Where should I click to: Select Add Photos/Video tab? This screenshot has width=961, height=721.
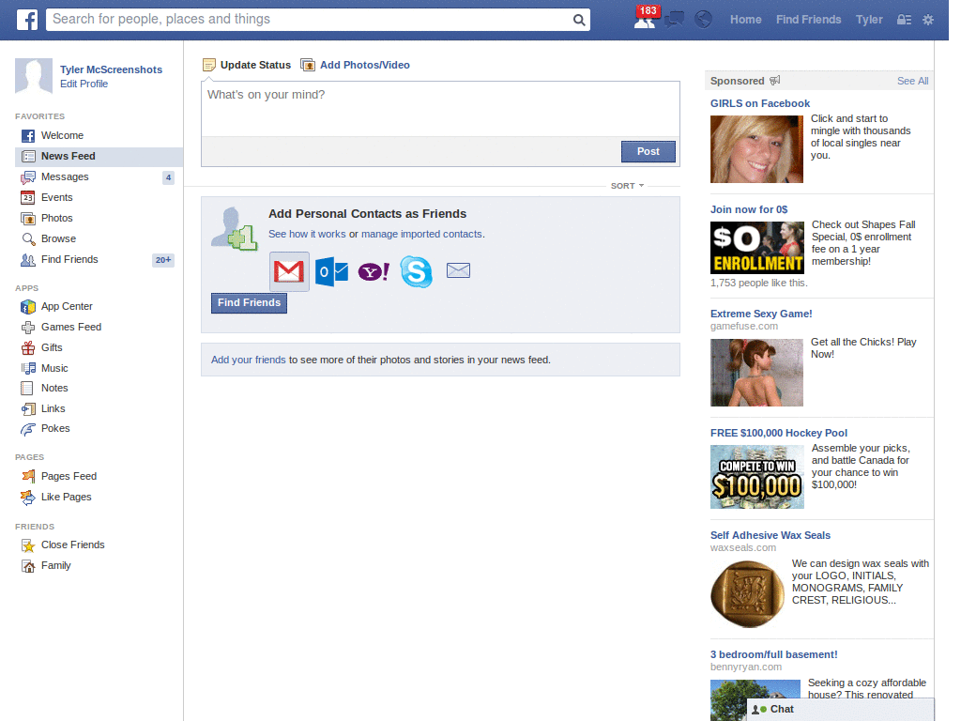pyautogui.click(x=356, y=65)
